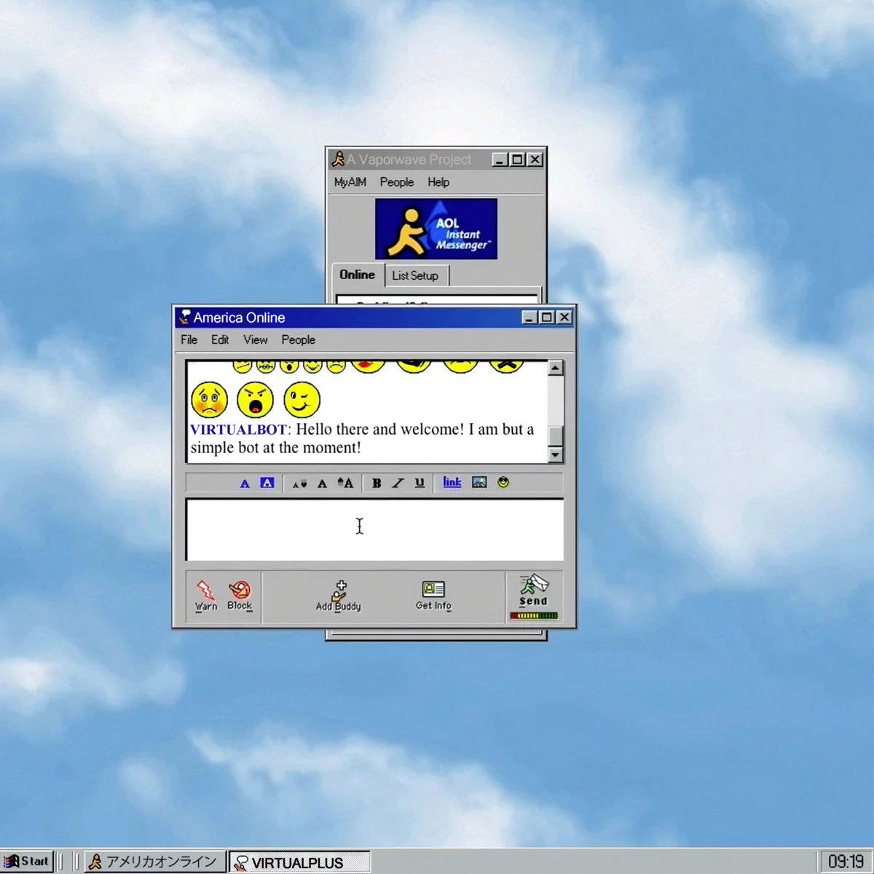Viewport: 874px width, 874px height.
Task: Click the chat scrollbar thumb
Action: [556, 436]
